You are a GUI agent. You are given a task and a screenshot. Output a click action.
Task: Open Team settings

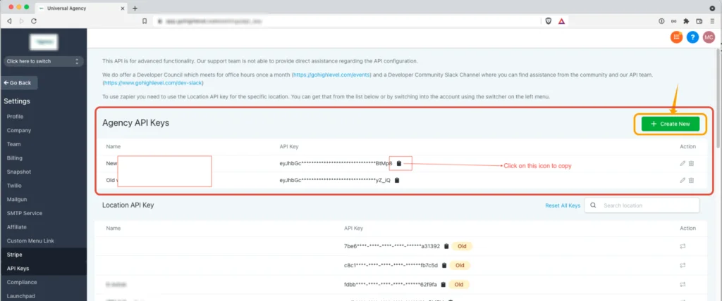tap(13, 144)
